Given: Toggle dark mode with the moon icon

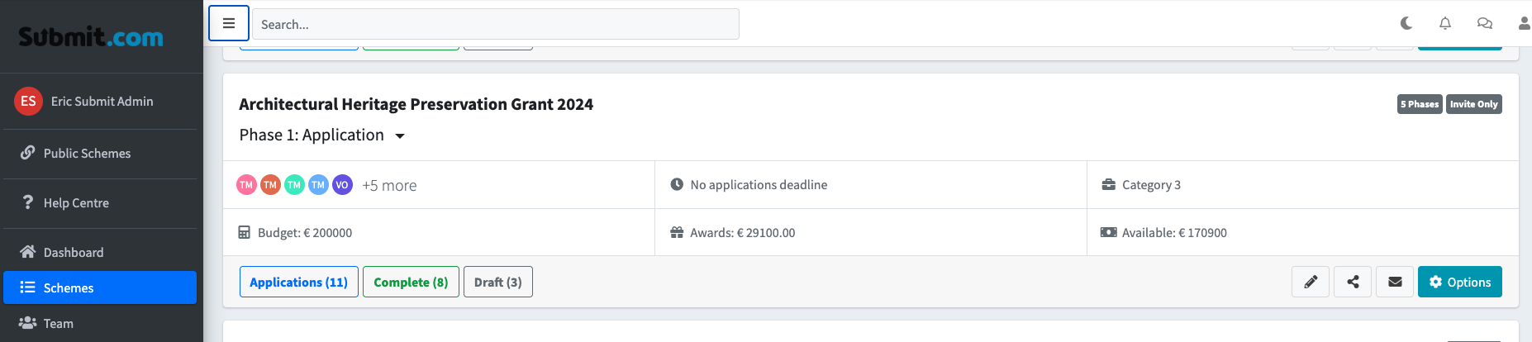Looking at the screenshot, I should (1406, 23).
